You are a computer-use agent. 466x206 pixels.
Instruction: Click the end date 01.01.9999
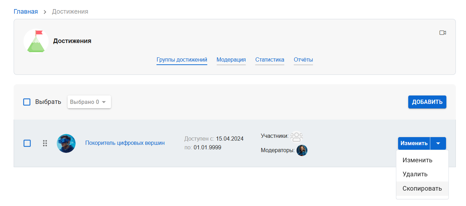(x=207, y=147)
